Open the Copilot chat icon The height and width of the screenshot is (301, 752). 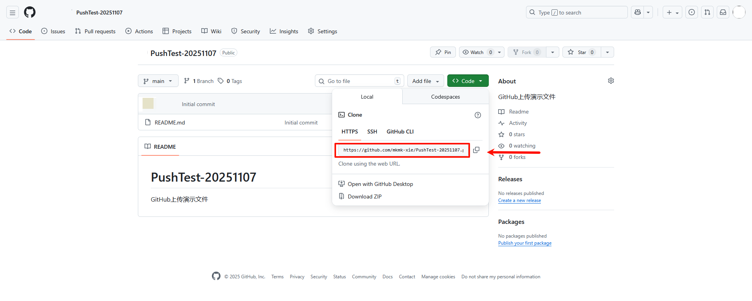(638, 13)
